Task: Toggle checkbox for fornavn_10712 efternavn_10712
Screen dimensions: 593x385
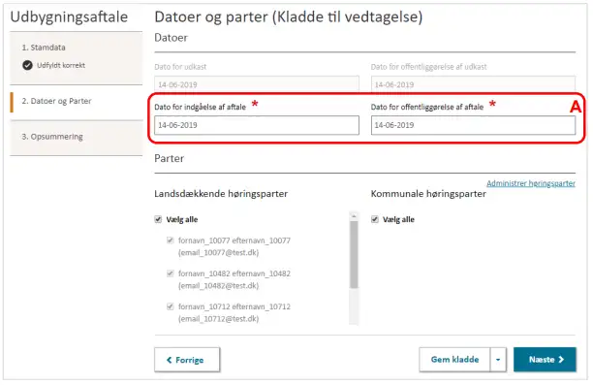Action: click(x=171, y=305)
